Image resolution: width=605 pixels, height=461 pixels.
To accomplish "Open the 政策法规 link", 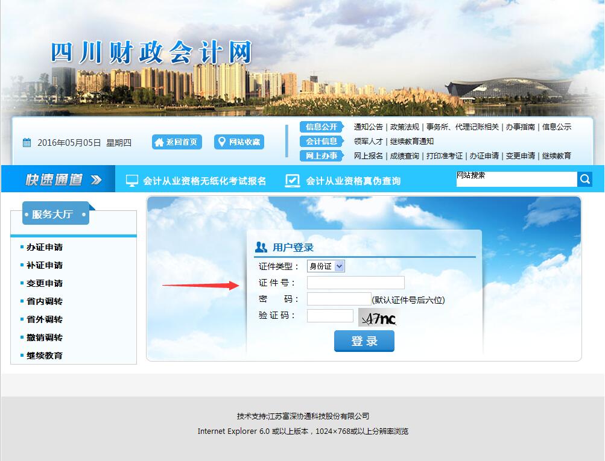I will 404,127.
